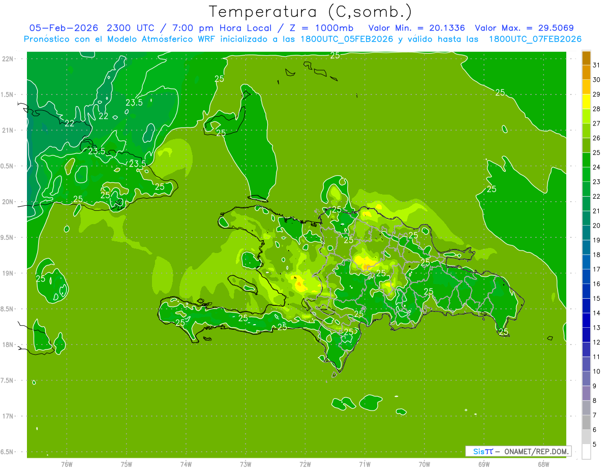This screenshot has height=471, width=610.
Task: Click the "73W" longitude axis label
Action: [246, 464]
